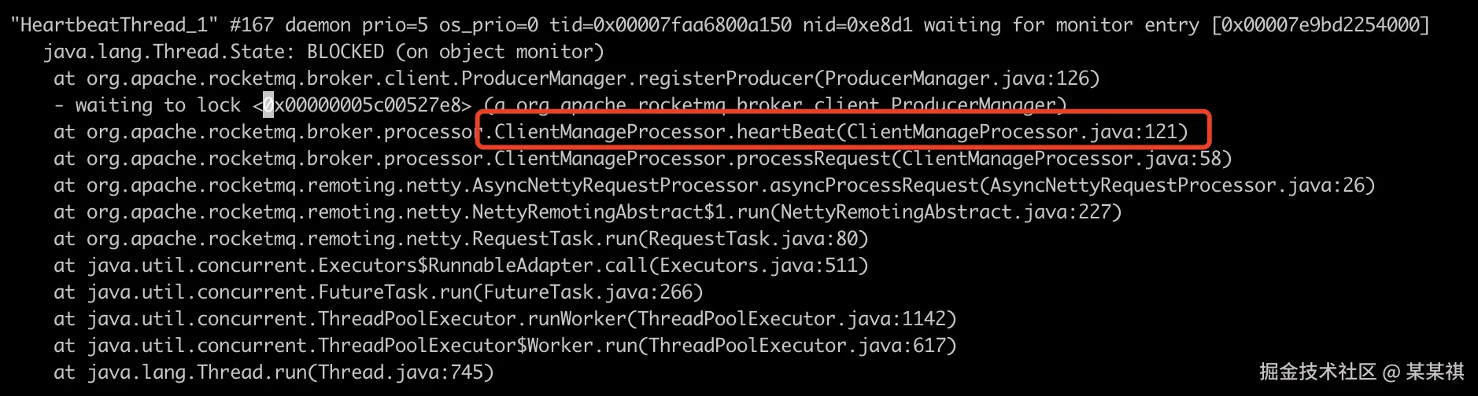1478x396 pixels.
Task: Click the AsyncNettyRequestProcessor.asyncProcessRequest frame
Action: [714, 185]
